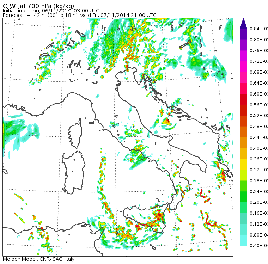Click the 0.84E-03 legend label
Viewport: 268px width, 264px height.
click(x=259, y=29)
